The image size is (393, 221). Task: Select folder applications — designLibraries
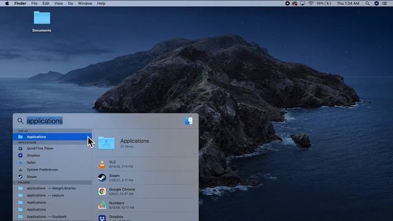point(52,188)
